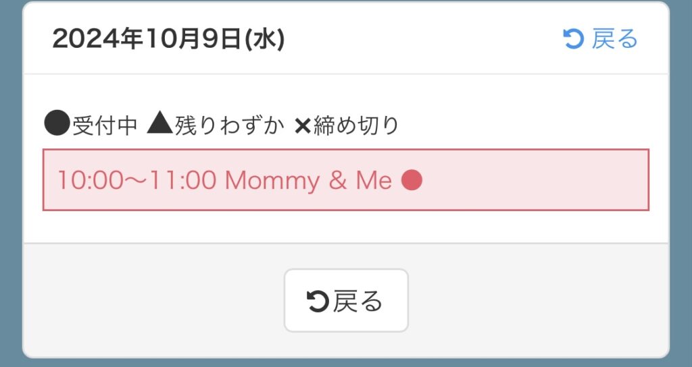692x367 pixels.
Task: Click the "Mommy & Me" class name text
Action: point(308,180)
